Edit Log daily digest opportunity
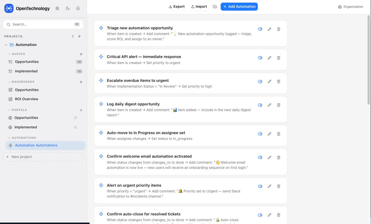The image size is (371, 224). point(269,105)
